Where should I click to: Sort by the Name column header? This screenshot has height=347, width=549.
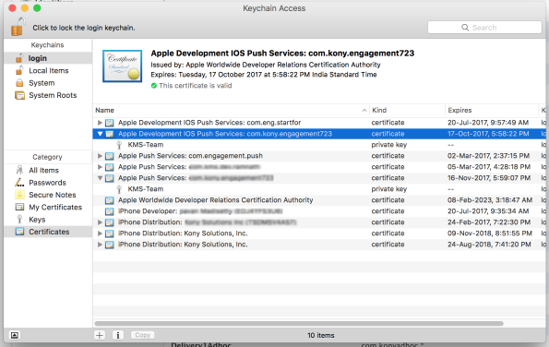click(x=231, y=111)
